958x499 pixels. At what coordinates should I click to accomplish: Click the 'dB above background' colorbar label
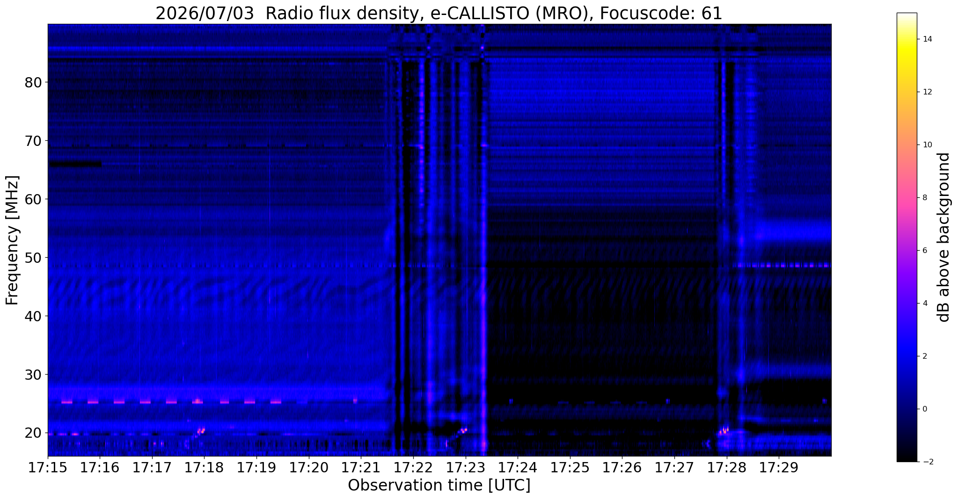[x=944, y=237]
